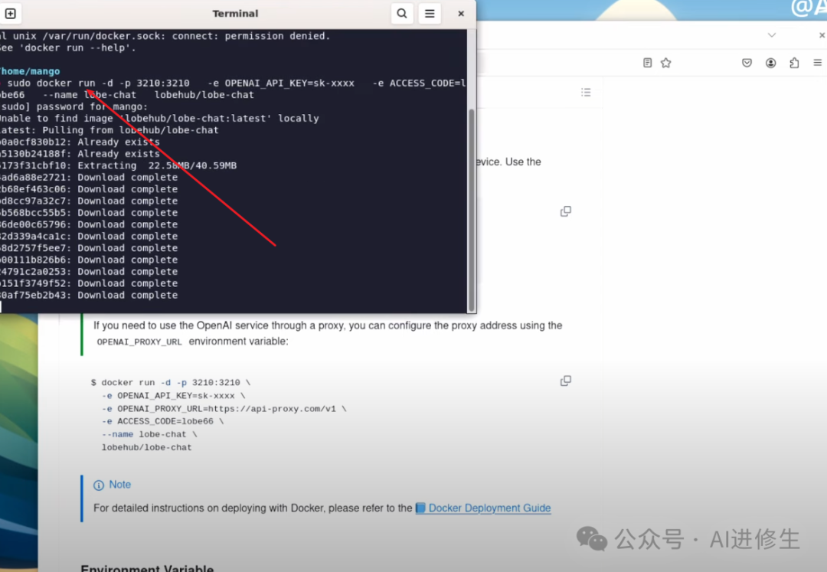
Task: Expand the browser tab list chevron
Action: click(772, 35)
